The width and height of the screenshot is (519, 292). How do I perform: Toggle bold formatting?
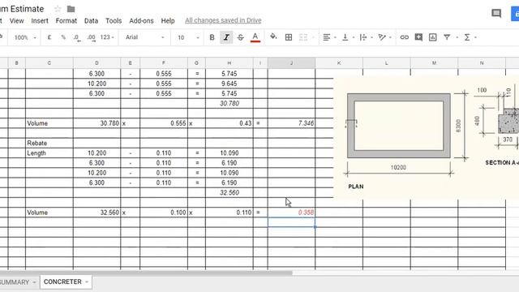tap(212, 37)
